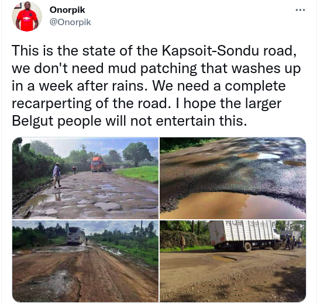Open the bottom-right photo with white lorry
Screen dimensions: 317x304
(x=233, y=261)
